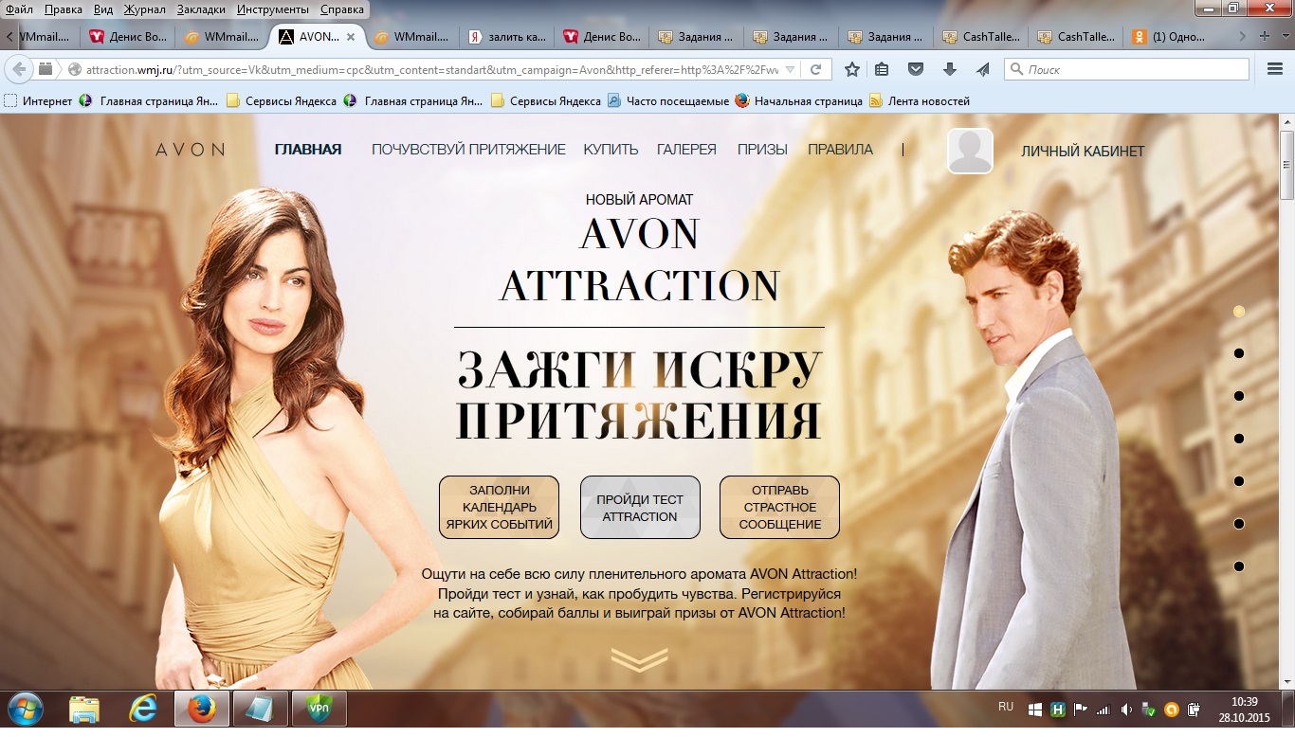
Task: Click the ЗАПОЛНИ КАЛЕНДАРЬ ЯРКИХ СОБЫТИЙ button
Action: point(499,507)
